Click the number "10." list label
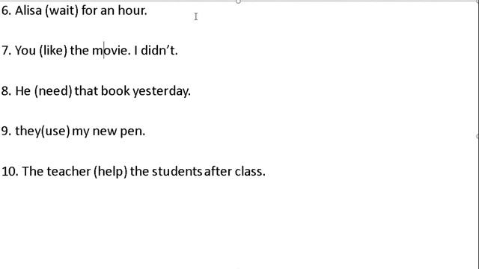The width and height of the screenshot is (479, 269). (10, 171)
